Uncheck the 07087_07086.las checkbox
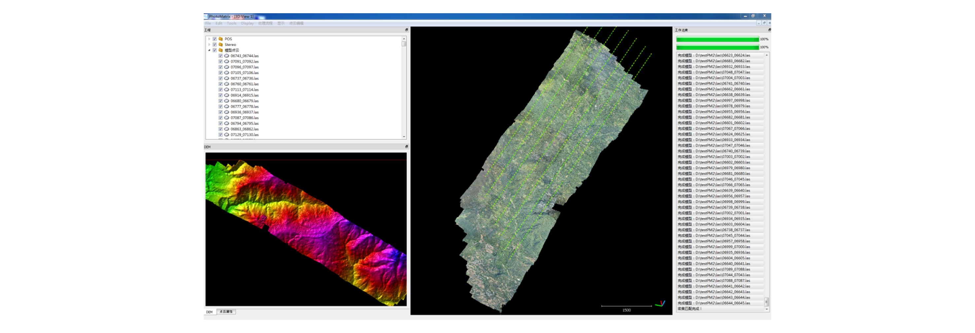Screen dimensions: 975x333 point(220,118)
